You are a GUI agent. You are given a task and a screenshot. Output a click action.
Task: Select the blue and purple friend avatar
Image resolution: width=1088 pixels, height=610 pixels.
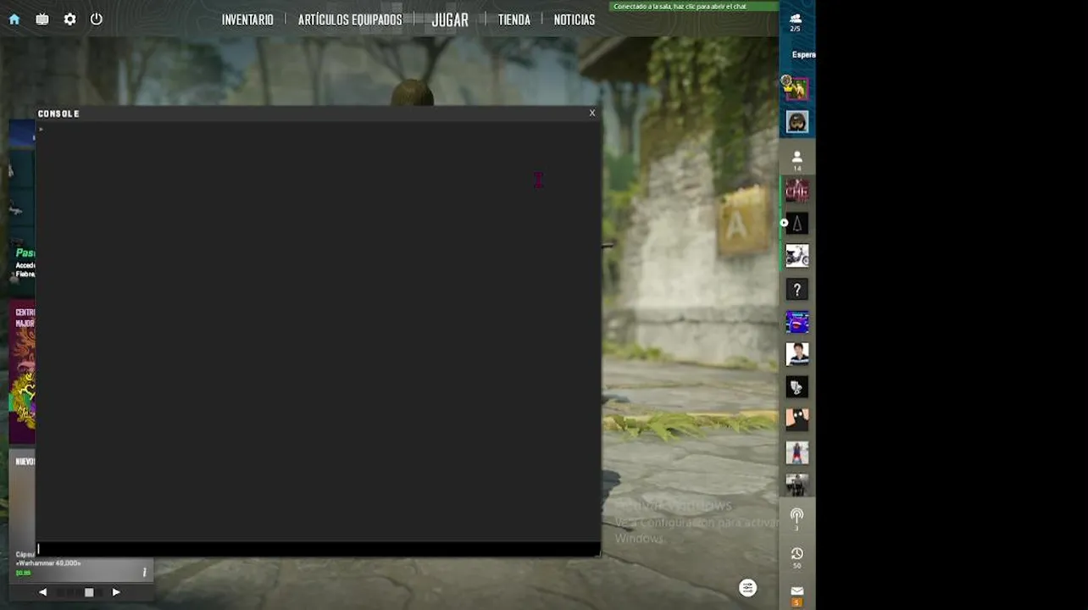(797, 322)
